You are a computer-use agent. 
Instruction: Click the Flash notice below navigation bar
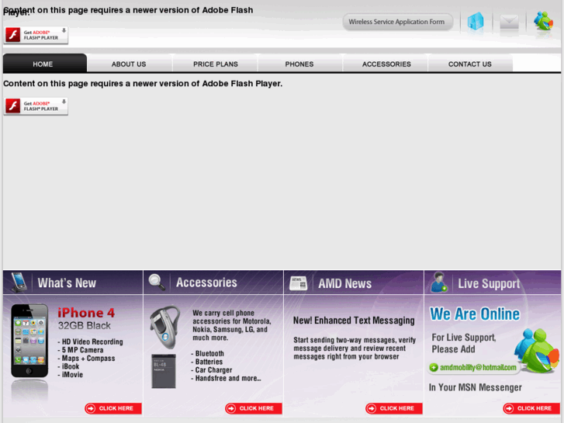point(143,84)
